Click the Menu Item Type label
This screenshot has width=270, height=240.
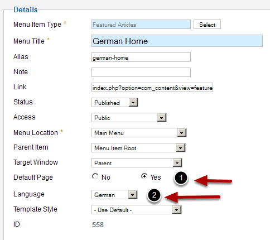tap(37, 25)
